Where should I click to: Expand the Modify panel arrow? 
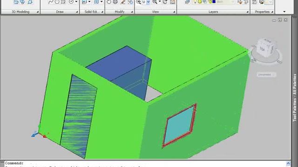pyautogui.click(x=132, y=12)
